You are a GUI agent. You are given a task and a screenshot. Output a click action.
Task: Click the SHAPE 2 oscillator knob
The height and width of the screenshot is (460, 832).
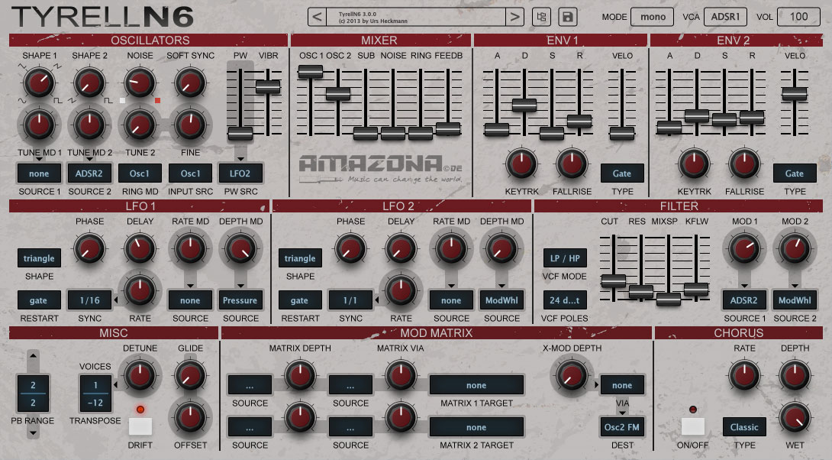point(89,83)
